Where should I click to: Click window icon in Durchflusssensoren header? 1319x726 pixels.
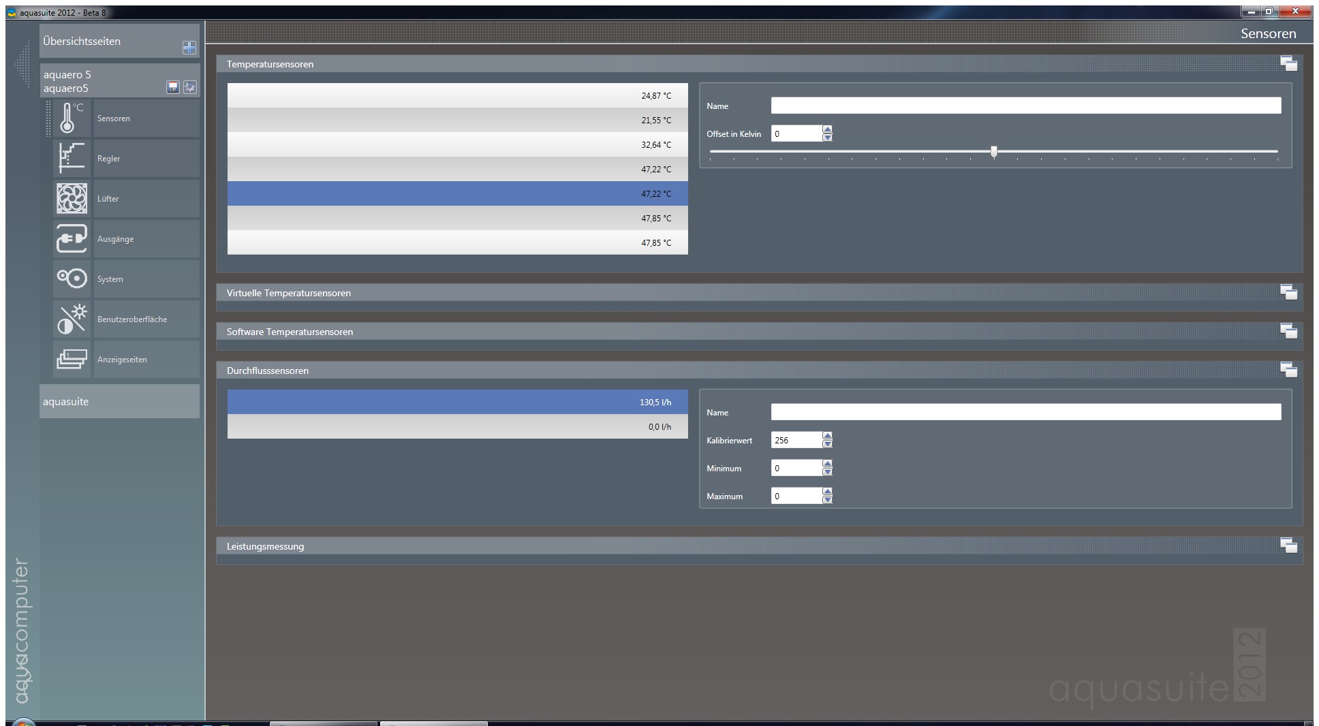(x=1288, y=370)
